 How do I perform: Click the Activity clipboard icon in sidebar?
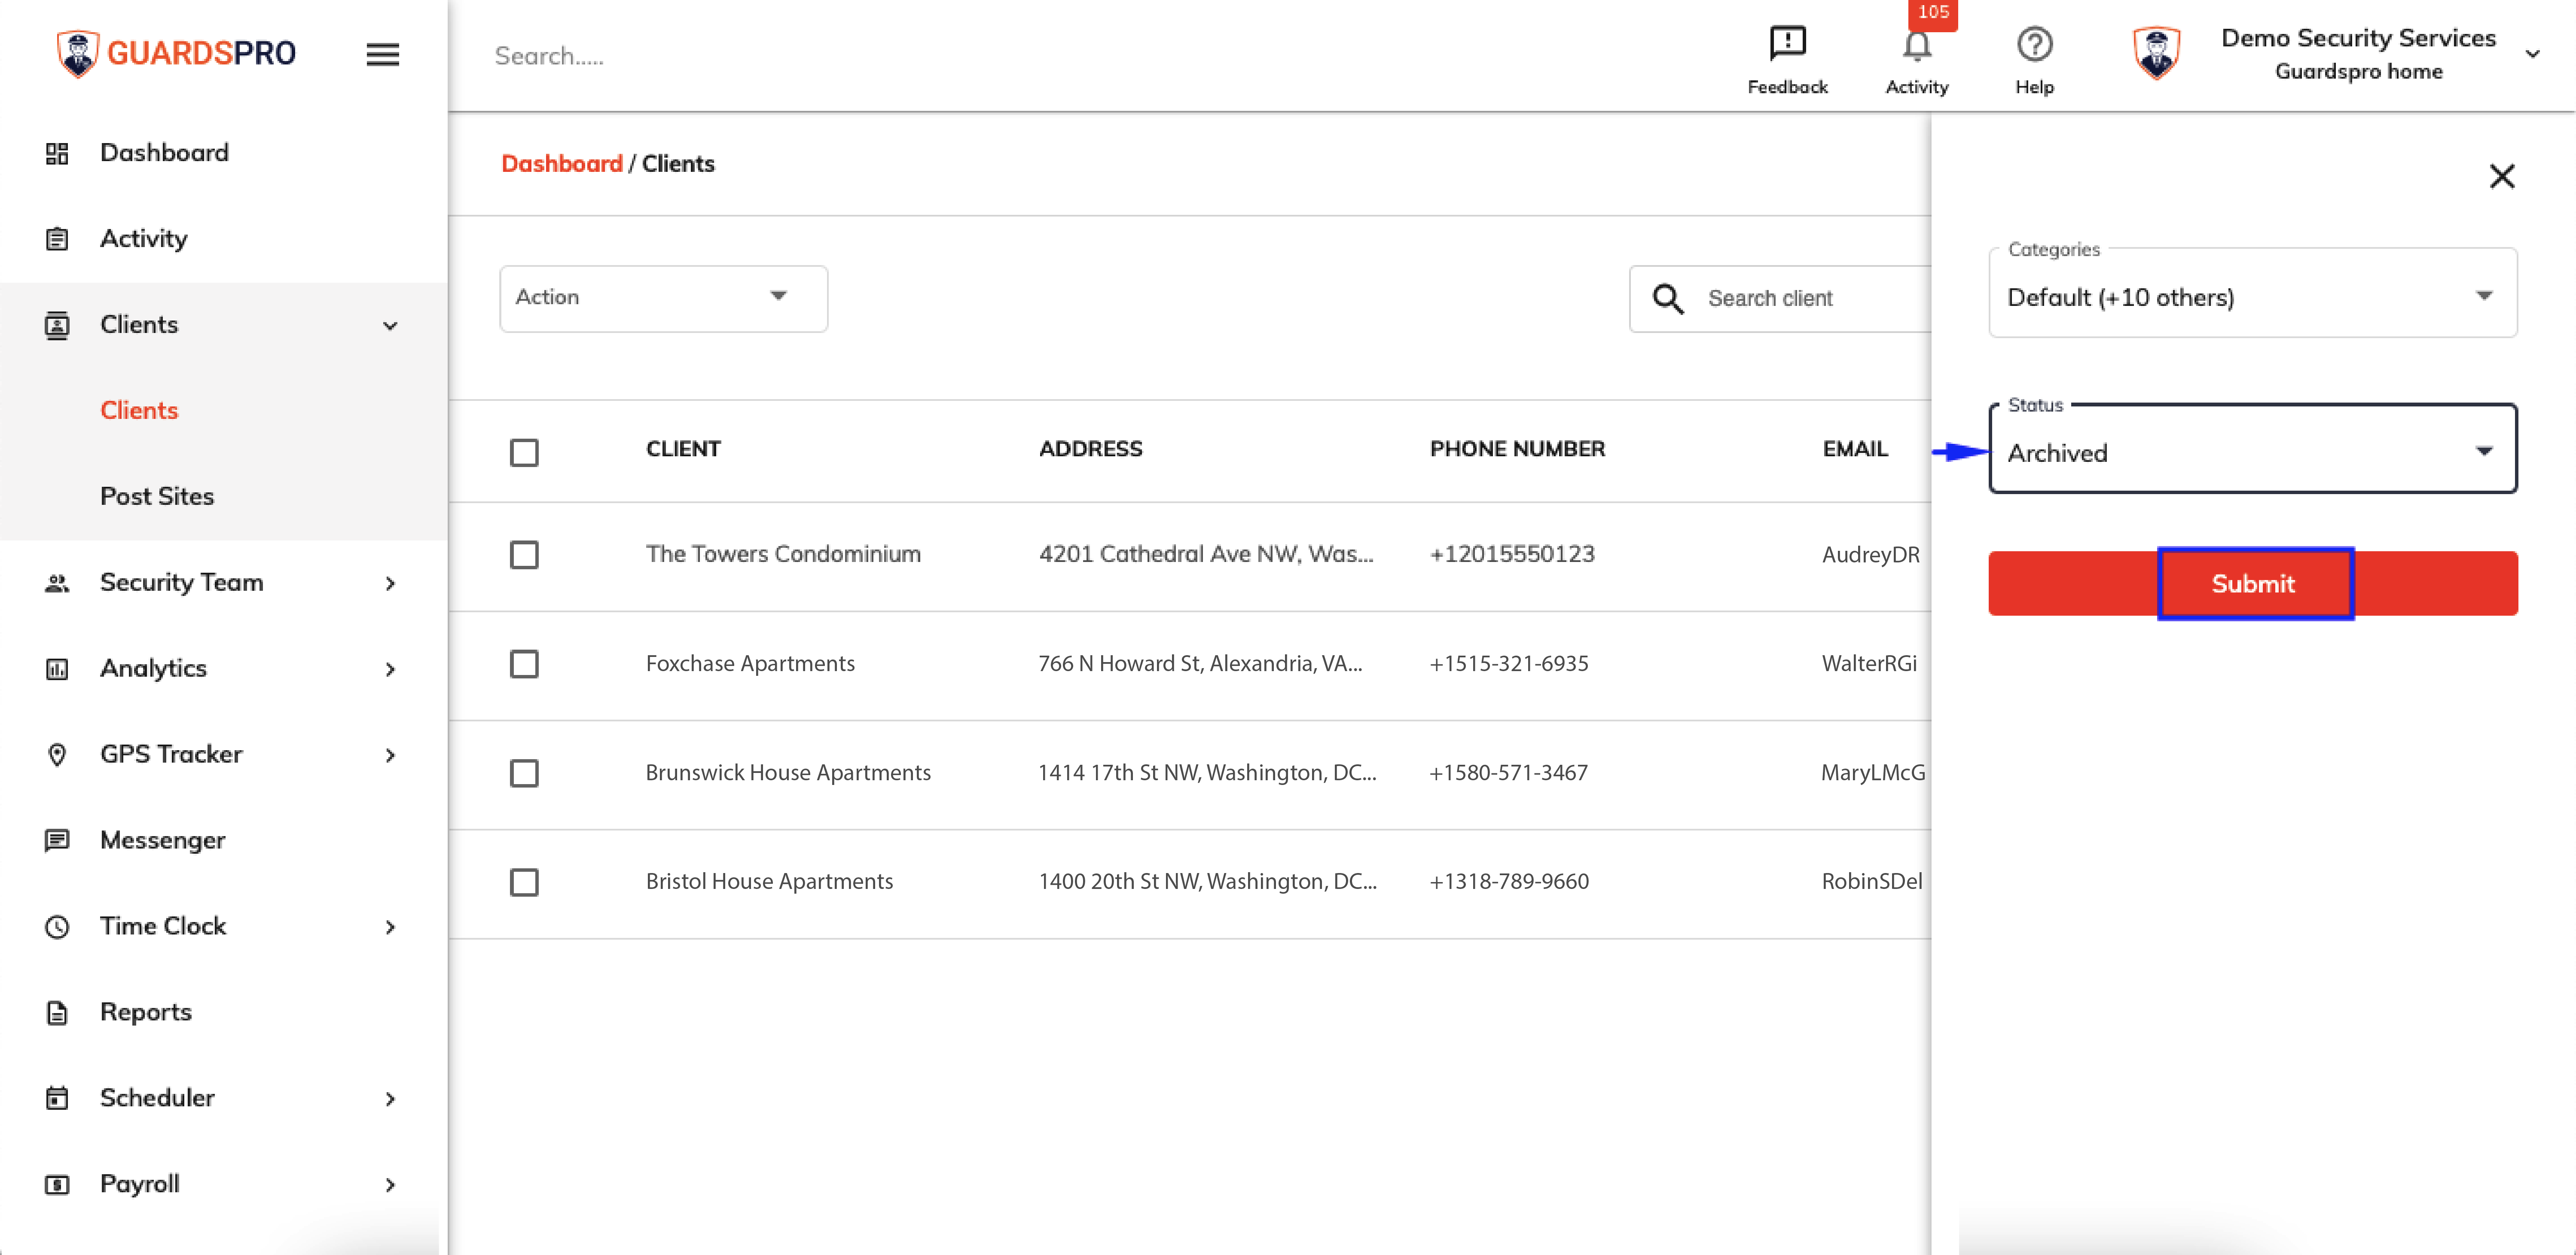pyautogui.click(x=57, y=239)
